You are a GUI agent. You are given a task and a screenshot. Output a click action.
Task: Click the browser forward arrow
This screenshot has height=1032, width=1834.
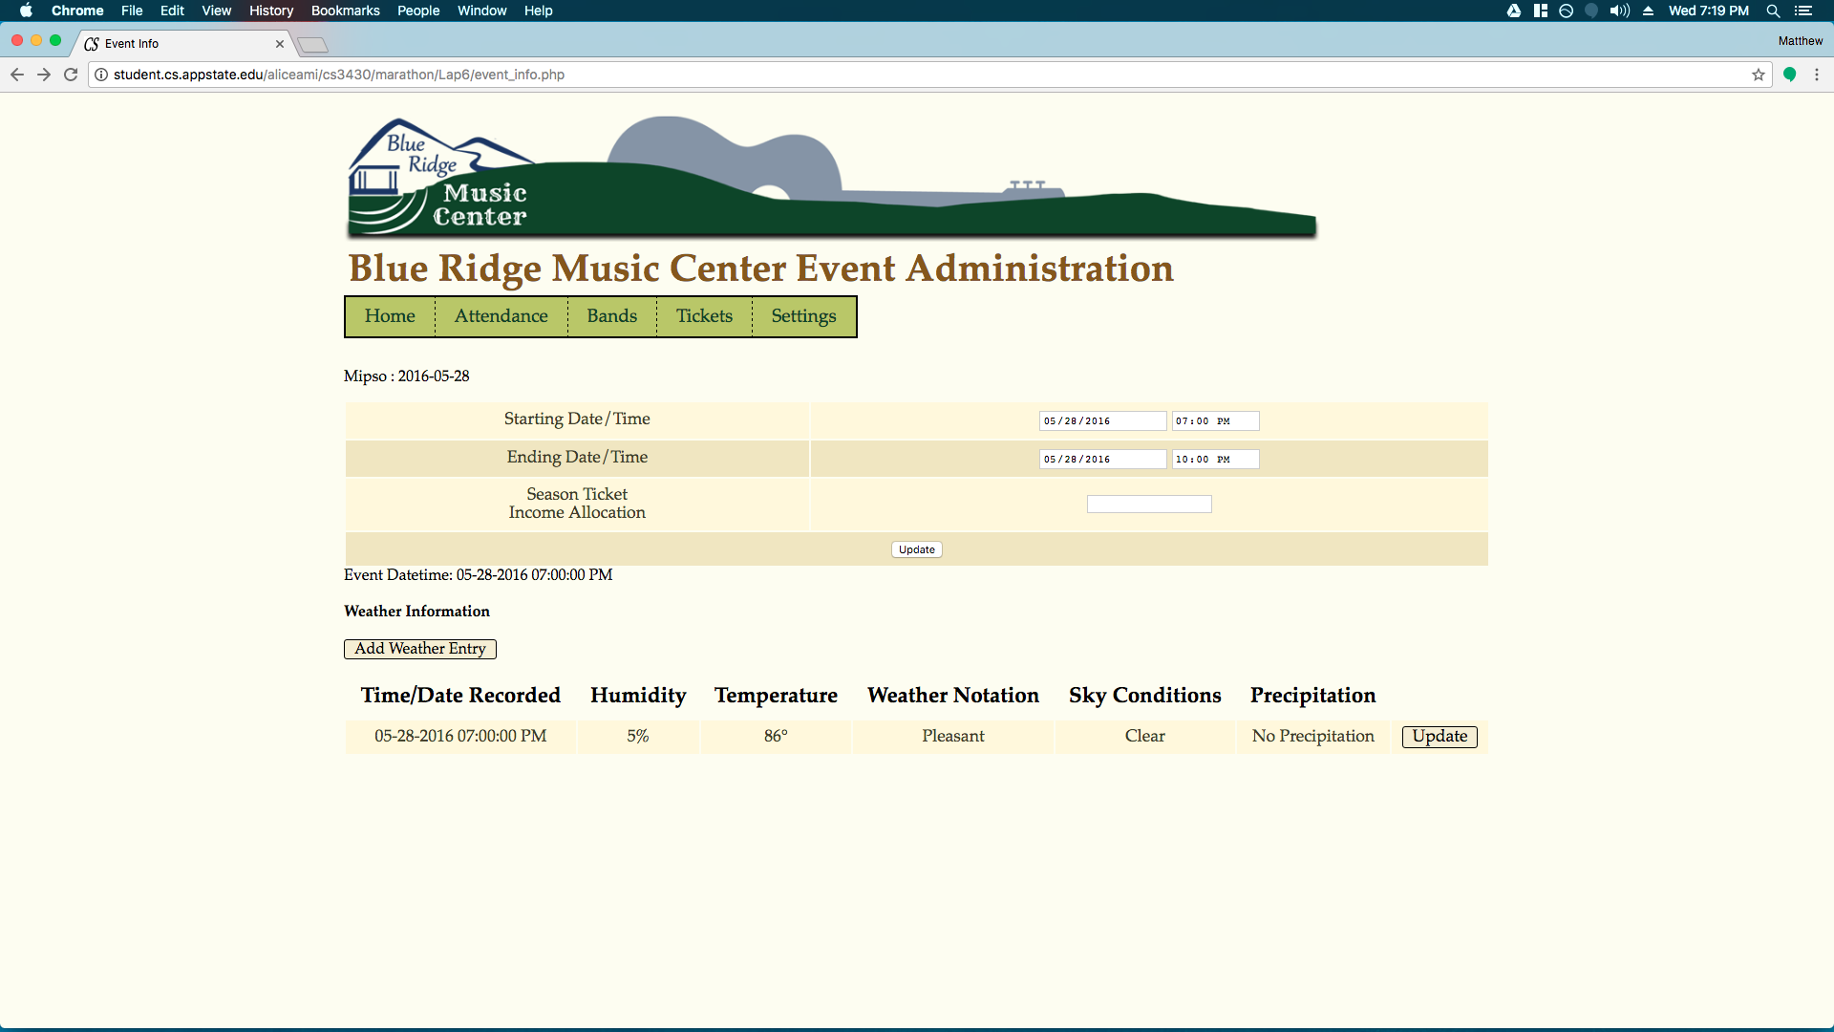[x=44, y=75]
